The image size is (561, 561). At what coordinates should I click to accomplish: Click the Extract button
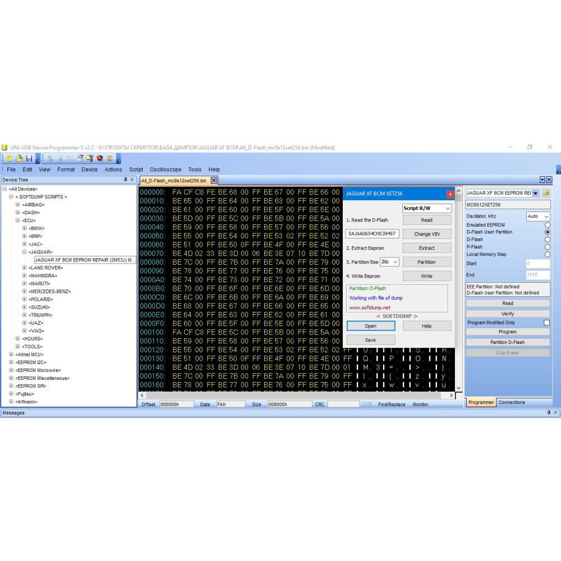click(x=427, y=248)
